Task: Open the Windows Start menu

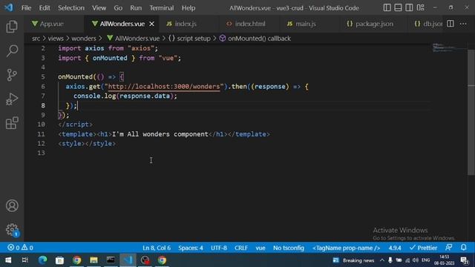Action: click(8, 260)
